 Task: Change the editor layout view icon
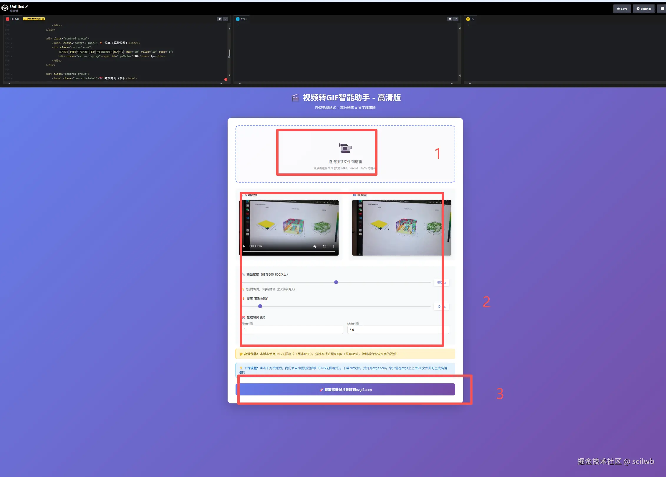[x=662, y=9]
